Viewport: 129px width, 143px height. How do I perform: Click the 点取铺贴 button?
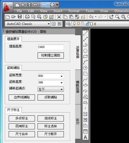click(x=51, y=97)
